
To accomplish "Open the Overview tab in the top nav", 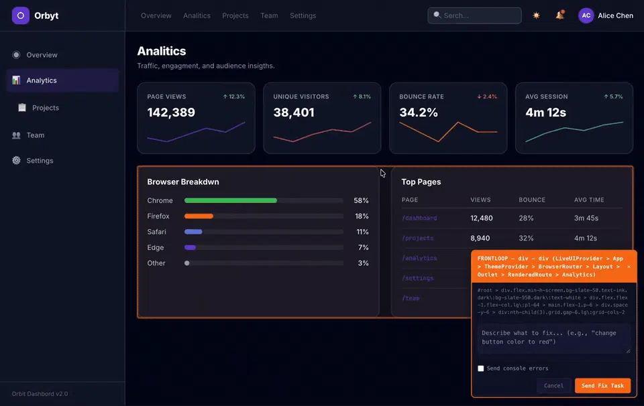I will click(156, 15).
